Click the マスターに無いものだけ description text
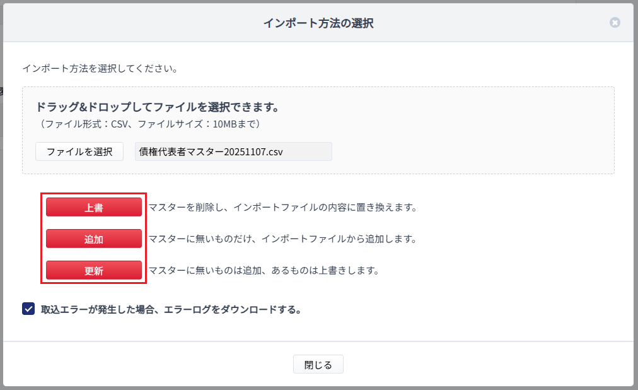This screenshot has height=390, width=638. click(203, 239)
